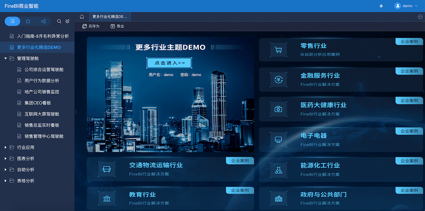Click the sidebar search magnifier icon

(x=59, y=21)
